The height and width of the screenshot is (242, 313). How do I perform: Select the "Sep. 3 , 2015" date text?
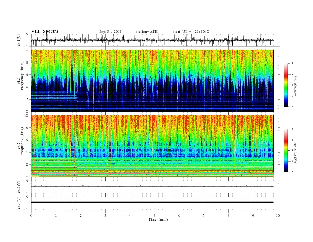click(x=110, y=32)
